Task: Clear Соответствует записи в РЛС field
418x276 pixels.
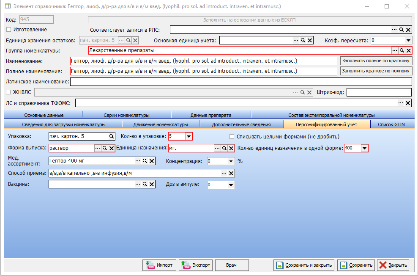Action: click(408, 30)
